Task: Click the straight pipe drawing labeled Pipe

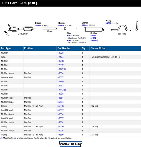Action: click(x=50, y=28)
